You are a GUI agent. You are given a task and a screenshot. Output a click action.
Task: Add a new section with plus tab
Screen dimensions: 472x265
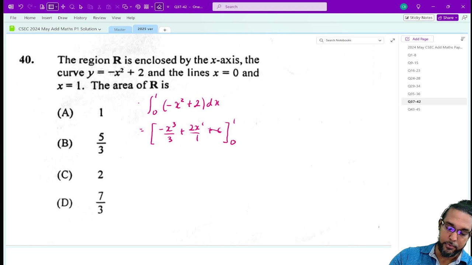[165, 30]
